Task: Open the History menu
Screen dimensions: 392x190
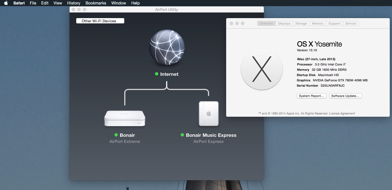Action: click(x=74, y=3)
